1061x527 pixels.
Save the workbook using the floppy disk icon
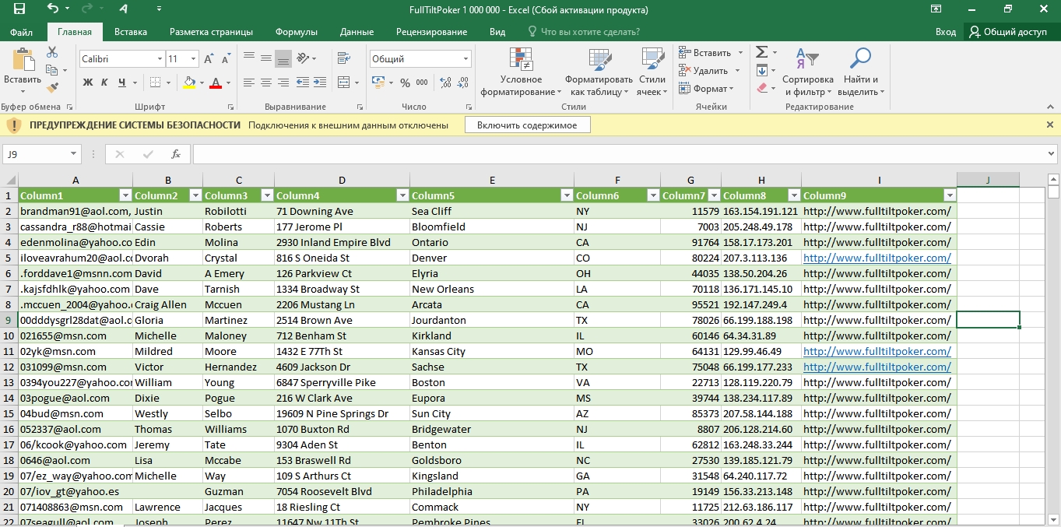point(19,9)
